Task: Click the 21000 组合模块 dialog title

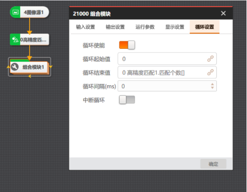Action: point(92,13)
